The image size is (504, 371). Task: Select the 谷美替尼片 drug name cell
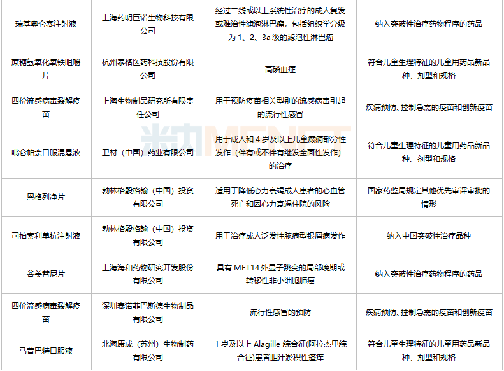[x=46, y=274]
